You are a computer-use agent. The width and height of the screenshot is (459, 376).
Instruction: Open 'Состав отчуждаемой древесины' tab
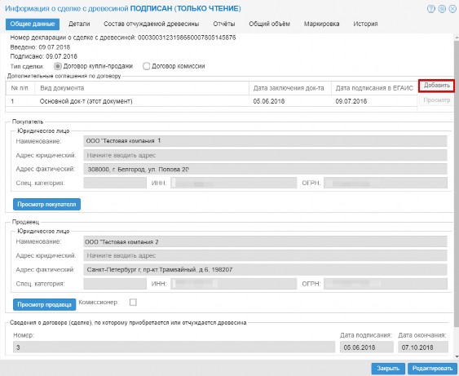[152, 24]
